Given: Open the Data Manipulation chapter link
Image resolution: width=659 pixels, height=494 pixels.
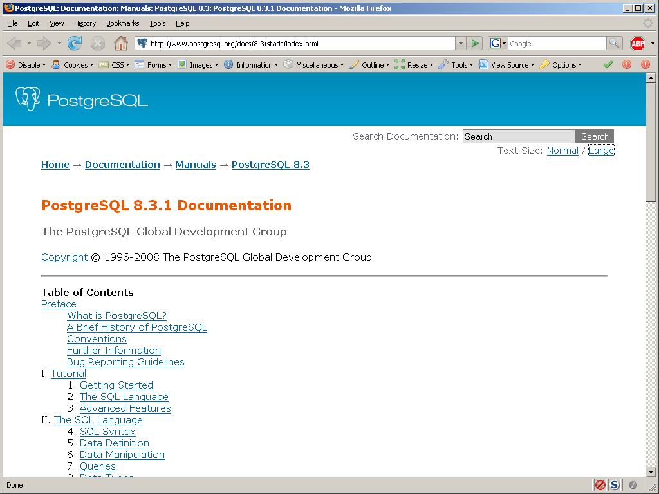Looking at the screenshot, I should click(x=122, y=455).
